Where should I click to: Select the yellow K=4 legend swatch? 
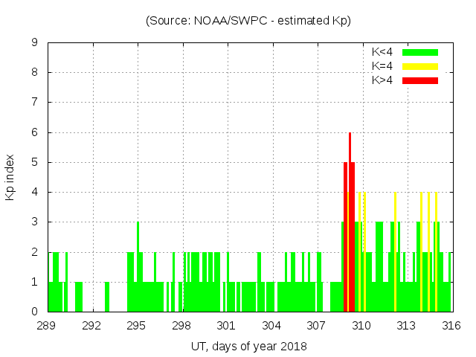click(420, 66)
